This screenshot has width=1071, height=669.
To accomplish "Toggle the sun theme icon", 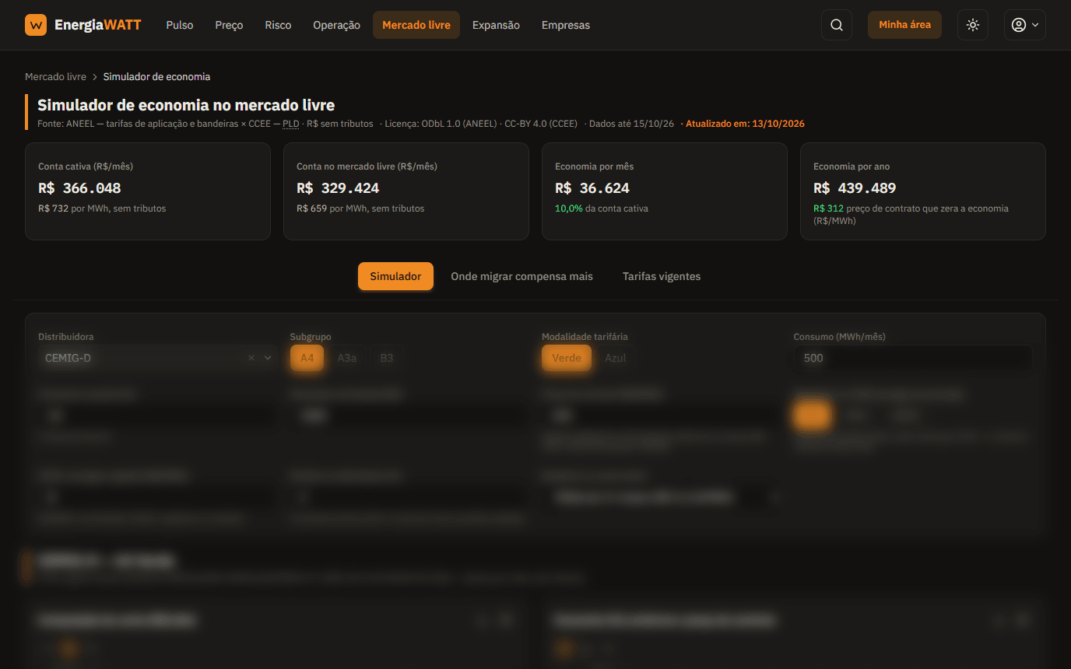I will pyautogui.click(x=973, y=25).
